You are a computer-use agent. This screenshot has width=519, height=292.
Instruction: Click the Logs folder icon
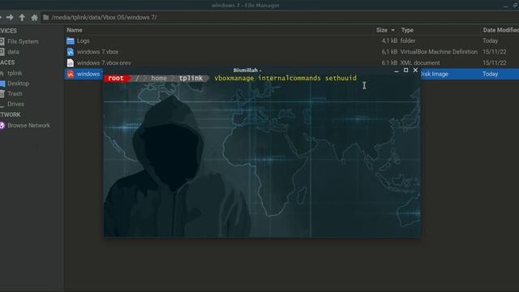(71, 41)
